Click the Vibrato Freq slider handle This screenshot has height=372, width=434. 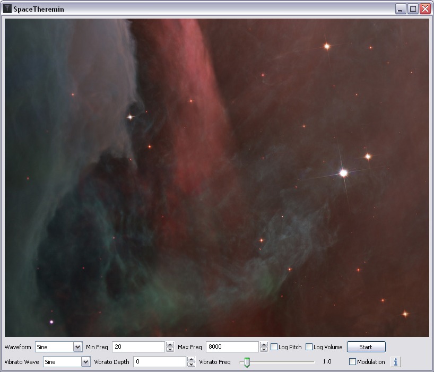pos(247,362)
